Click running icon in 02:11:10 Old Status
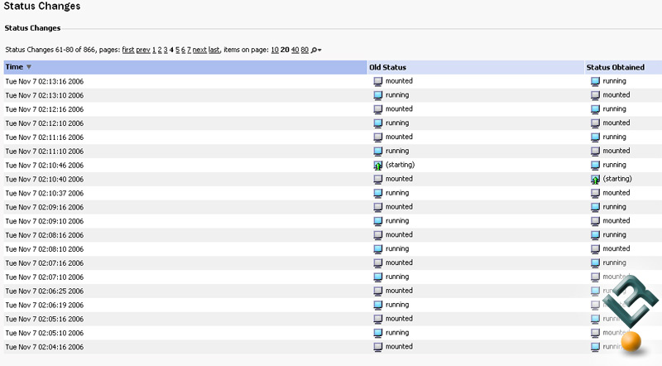 click(x=378, y=152)
